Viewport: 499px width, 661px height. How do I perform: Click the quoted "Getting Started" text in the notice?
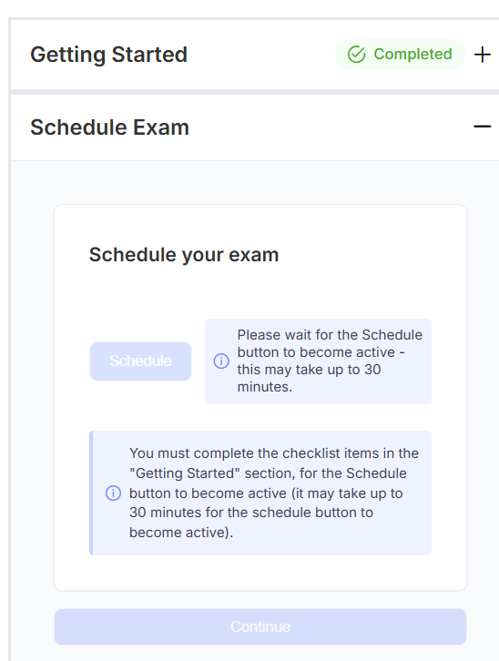coord(185,473)
